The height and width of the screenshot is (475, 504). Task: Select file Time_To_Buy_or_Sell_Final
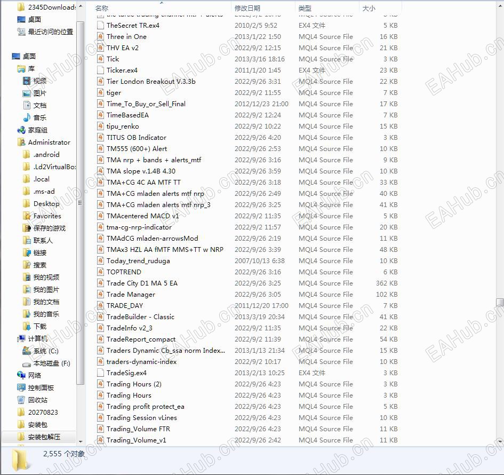coord(146,104)
